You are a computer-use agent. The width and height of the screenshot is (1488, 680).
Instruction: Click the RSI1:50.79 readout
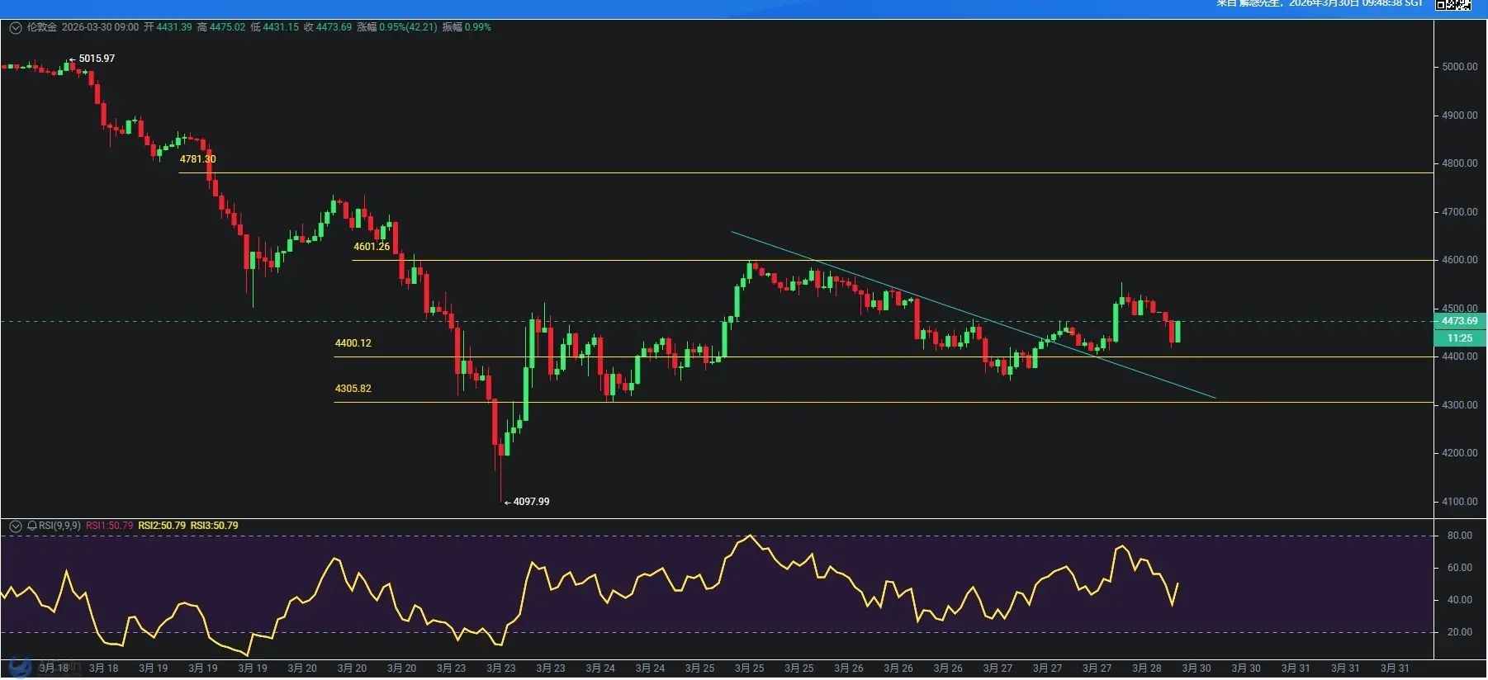(109, 526)
